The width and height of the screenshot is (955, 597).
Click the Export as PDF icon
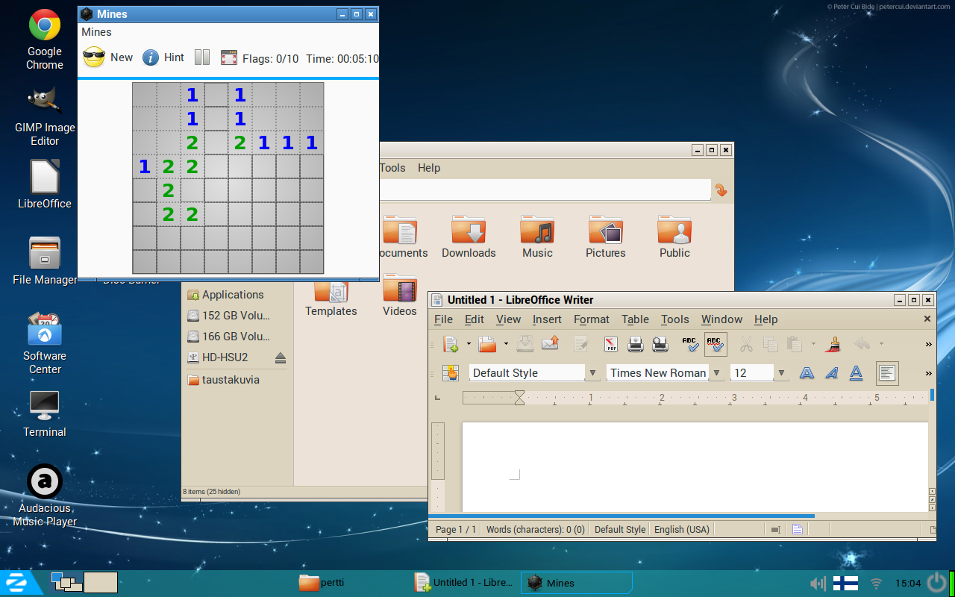tap(611, 344)
